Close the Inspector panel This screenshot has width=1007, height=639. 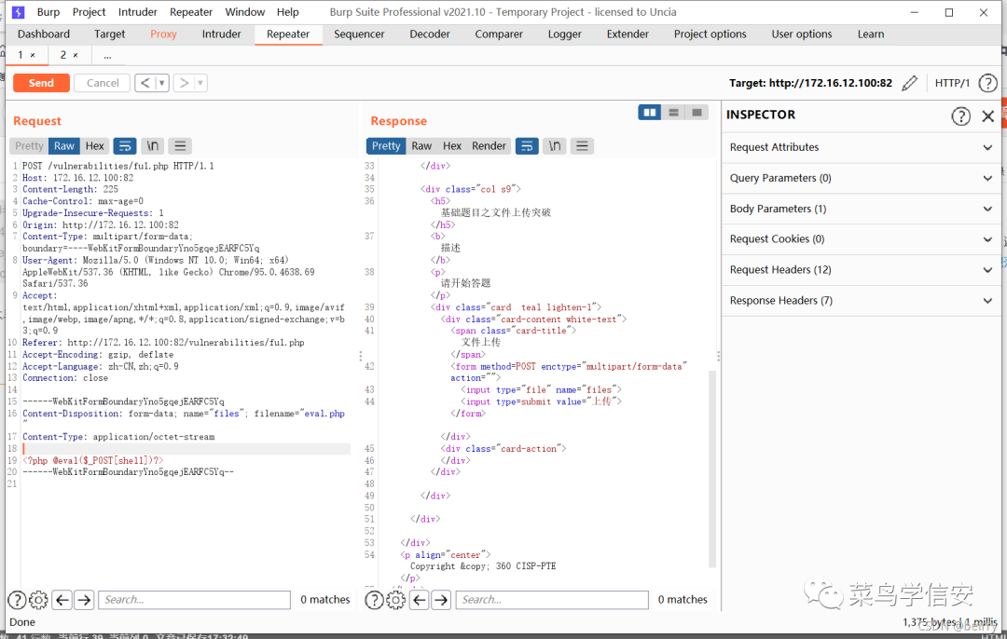[x=987, y=116]
